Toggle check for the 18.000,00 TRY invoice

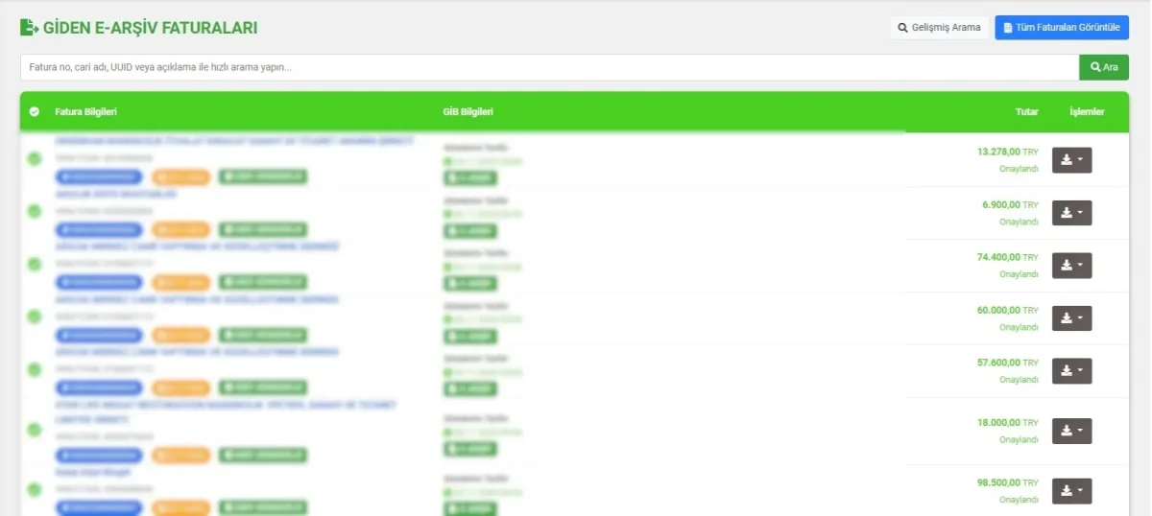[35, 431]
